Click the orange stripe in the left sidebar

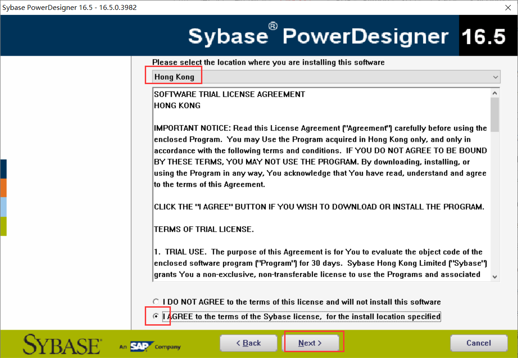[x=3, y=188]
